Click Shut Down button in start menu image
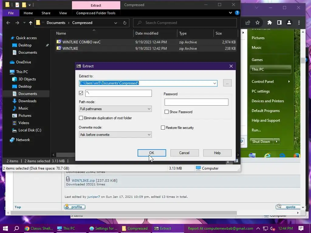Image resolution: width=311 pixels, height=233 pixels. click(x=261, y=142)
